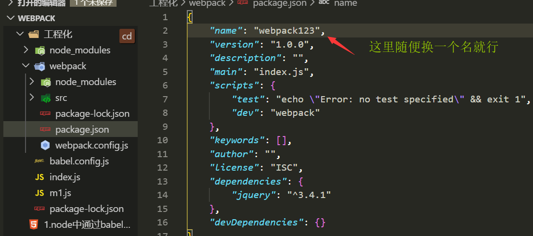Click npm icon beside nested package-lock.json
This screenshot has width=533, height=236.
[x=46, y=114]
